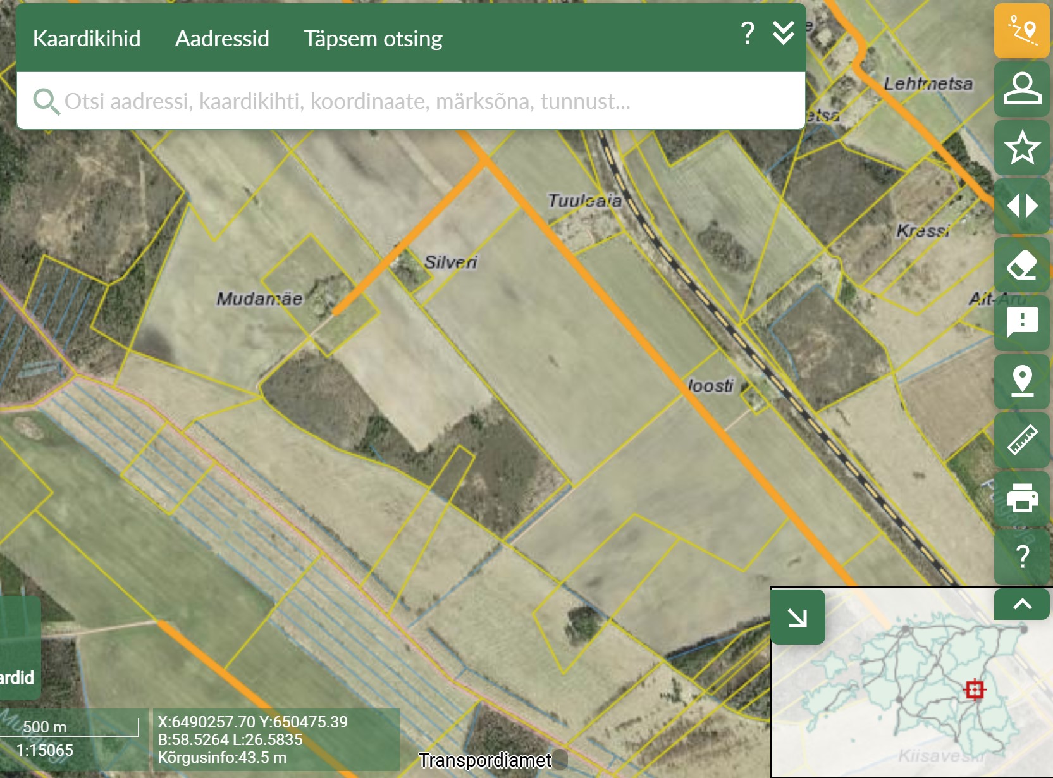Screen dimensions: 1053x778
Task: Minimize overview map with diagonal arrow button
Action: click(x=798, y=617)
